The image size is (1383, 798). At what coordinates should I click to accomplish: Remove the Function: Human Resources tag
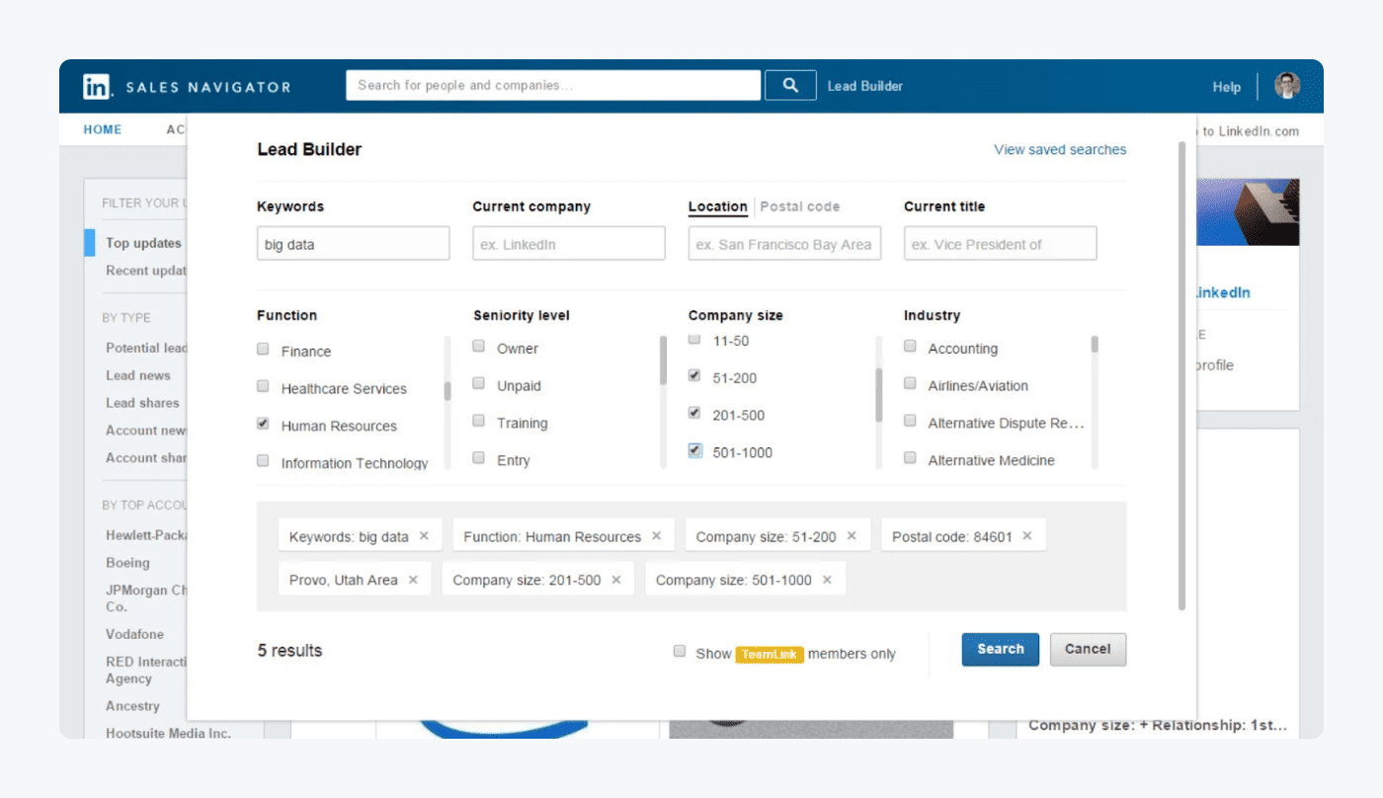pos(656,536)
